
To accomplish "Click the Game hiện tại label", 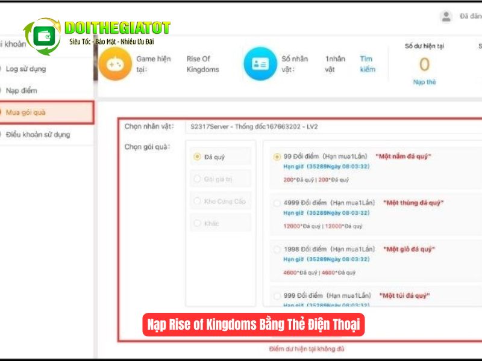I will (x=154, y=64).
